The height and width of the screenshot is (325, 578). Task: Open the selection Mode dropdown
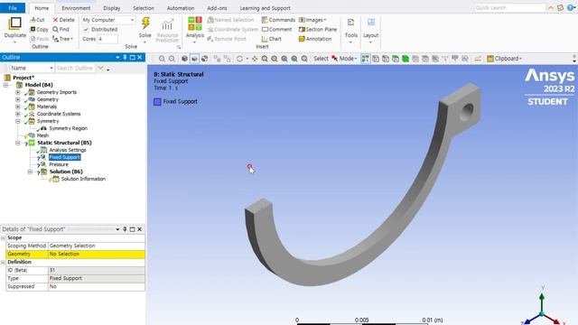pyautogui.click(x=344, y=59)
